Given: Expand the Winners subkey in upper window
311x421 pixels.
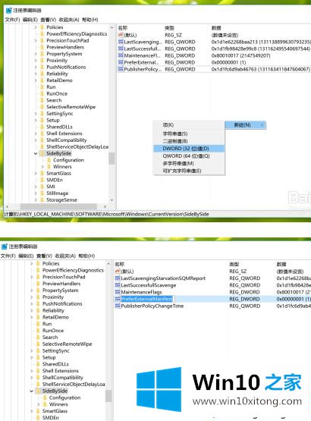Looking at the screenshot, I should [42, 167].
